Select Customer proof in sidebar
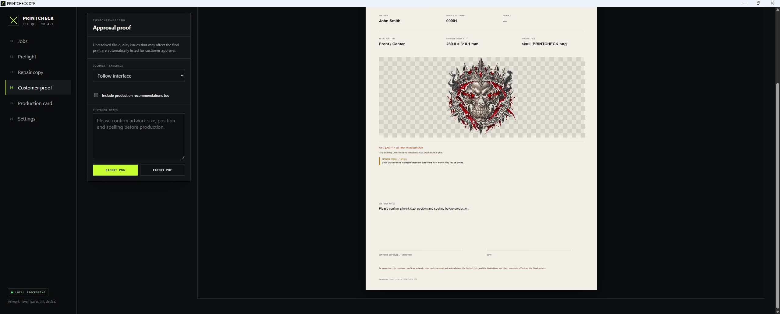This screenshot has width=780, height=314. click(38, 88)
